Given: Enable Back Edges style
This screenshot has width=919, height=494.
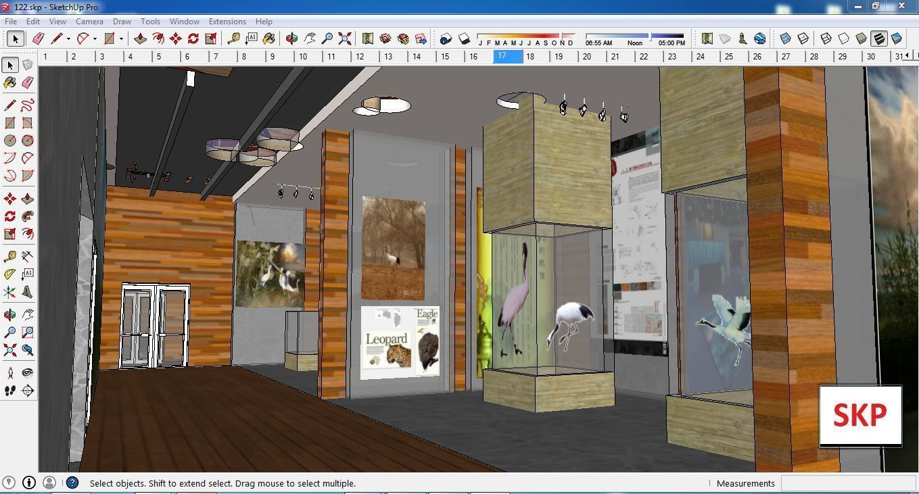Looking at the screenshot, I should click(x=803, y=39).
